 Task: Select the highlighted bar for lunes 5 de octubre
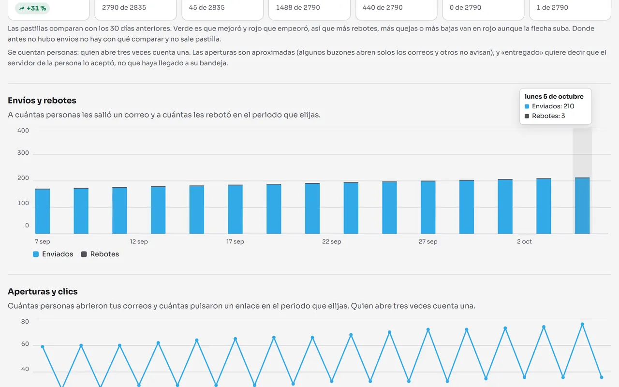582,206
